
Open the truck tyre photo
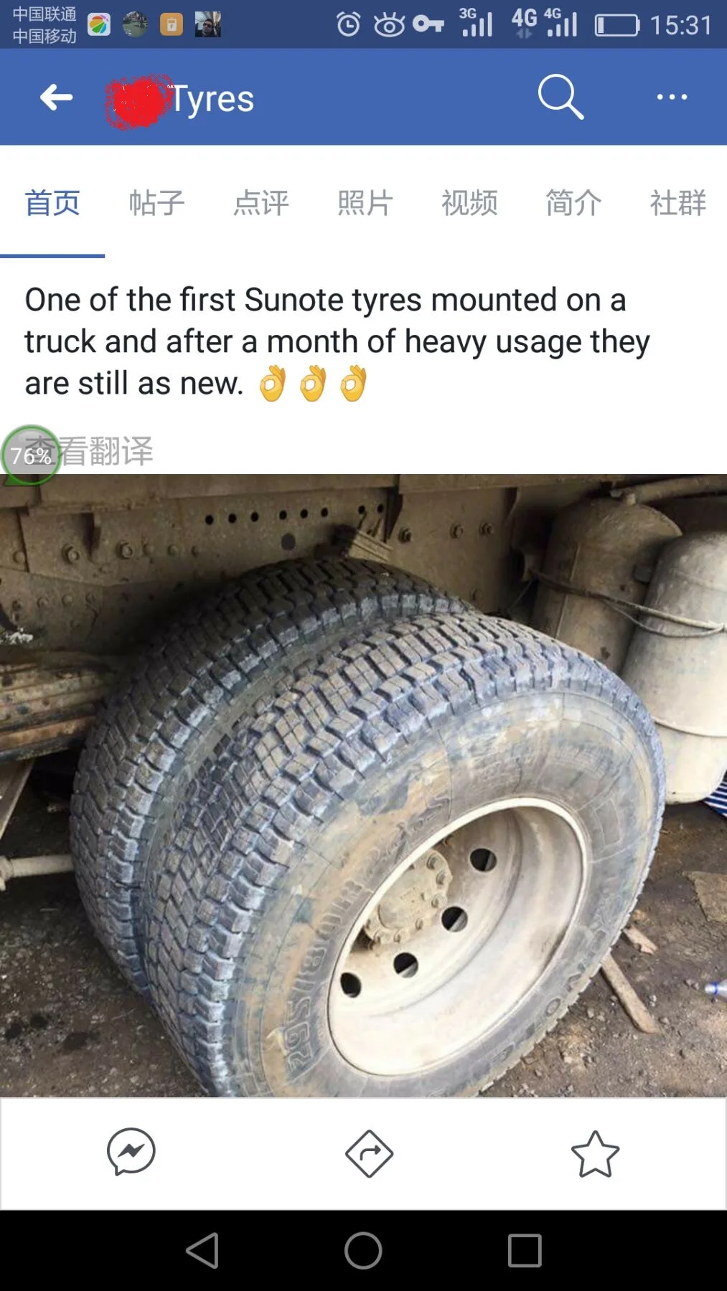pos(363,785)
